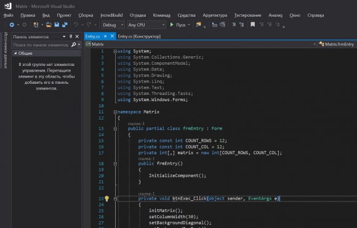
Task: Click the Navigate Backward arrow icon
Action: coord(12,25)
